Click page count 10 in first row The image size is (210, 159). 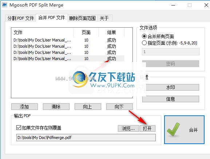(x=86, y=40)
